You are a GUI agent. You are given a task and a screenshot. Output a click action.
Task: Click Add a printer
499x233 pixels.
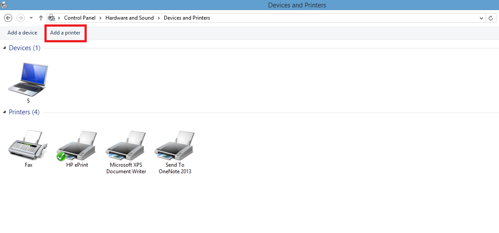click(65, 33)
